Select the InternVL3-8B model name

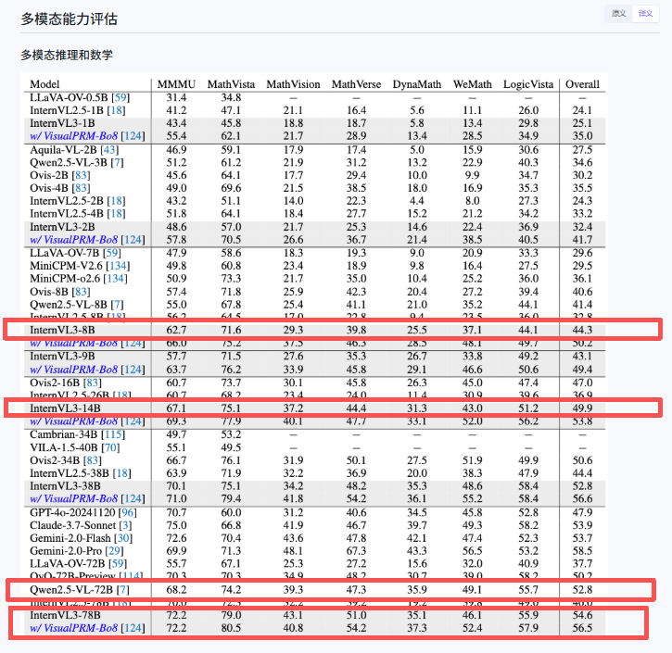62,330
